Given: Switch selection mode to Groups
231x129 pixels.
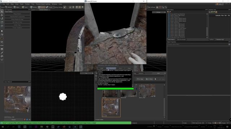Looking at the screenshot, I should click(49, 7).
